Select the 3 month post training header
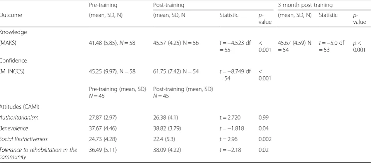371x164 pixels. 305,5
